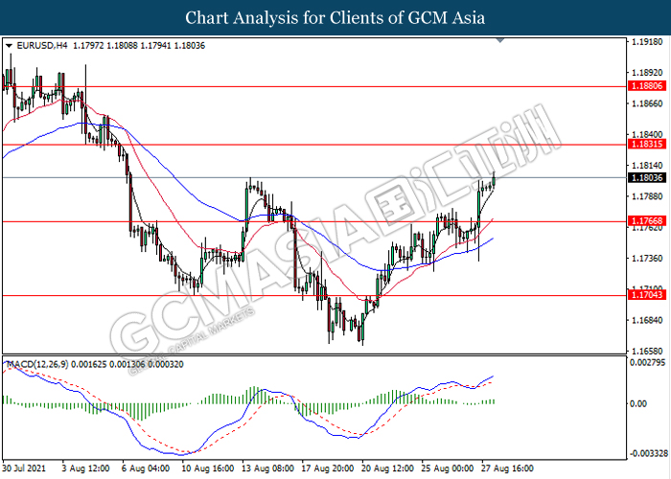Viewport: 671px width, 479px height.
Task: Click the 1.18920 price axis value
Action: tap(647, 73)
